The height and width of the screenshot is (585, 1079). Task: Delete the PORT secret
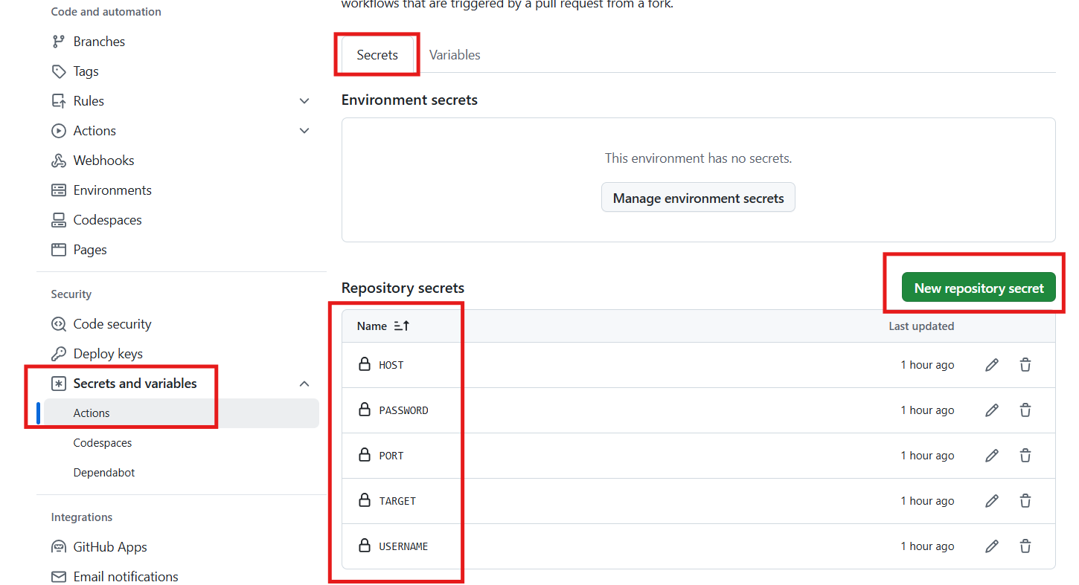1025,456
